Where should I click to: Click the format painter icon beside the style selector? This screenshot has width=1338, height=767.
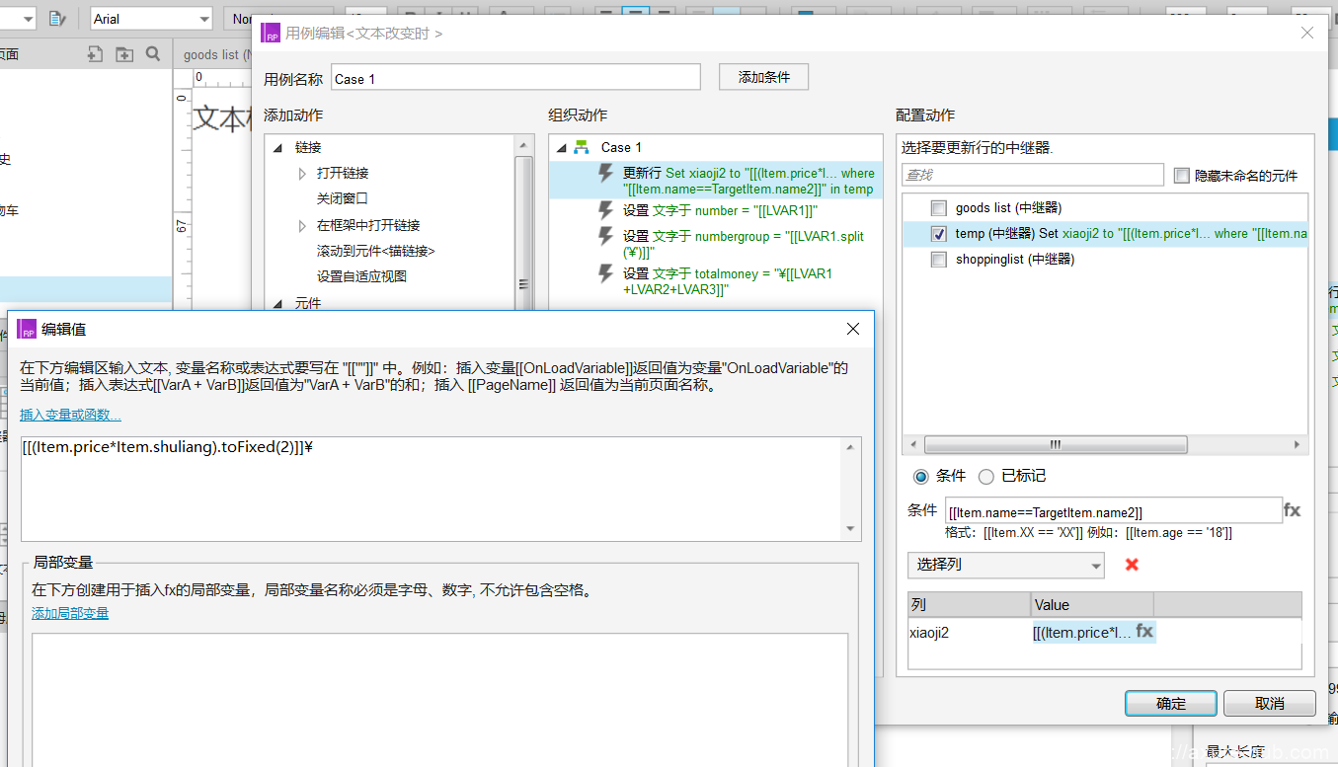(x=56, y=18)
